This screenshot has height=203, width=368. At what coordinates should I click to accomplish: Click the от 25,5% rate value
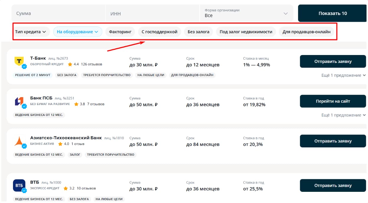tap(253, 189)
